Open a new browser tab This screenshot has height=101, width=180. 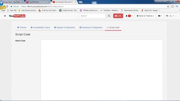(81, 2)
